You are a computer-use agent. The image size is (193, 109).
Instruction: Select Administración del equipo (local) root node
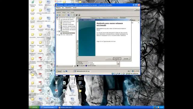click(x=66, y=18)
